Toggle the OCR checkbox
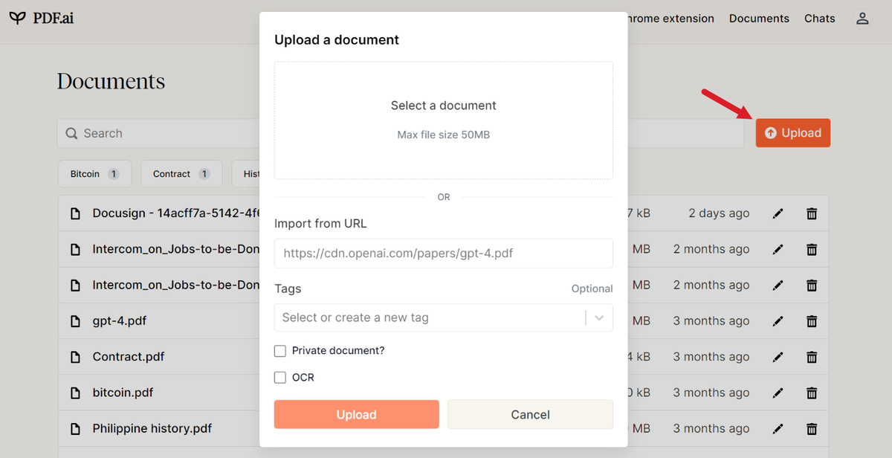Image resolution: width=892 pixels, height=458 pixels. coord(280,377)
